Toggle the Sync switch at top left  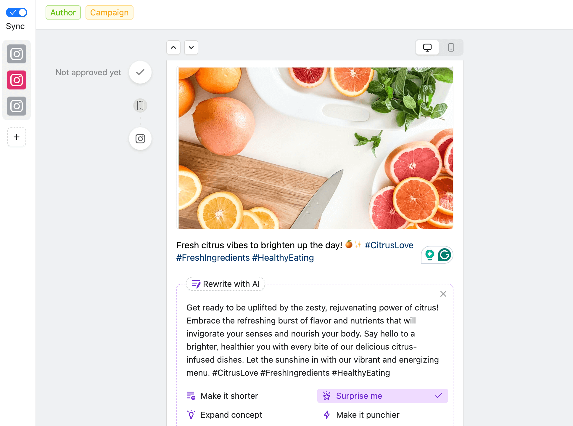coord(17,12)
